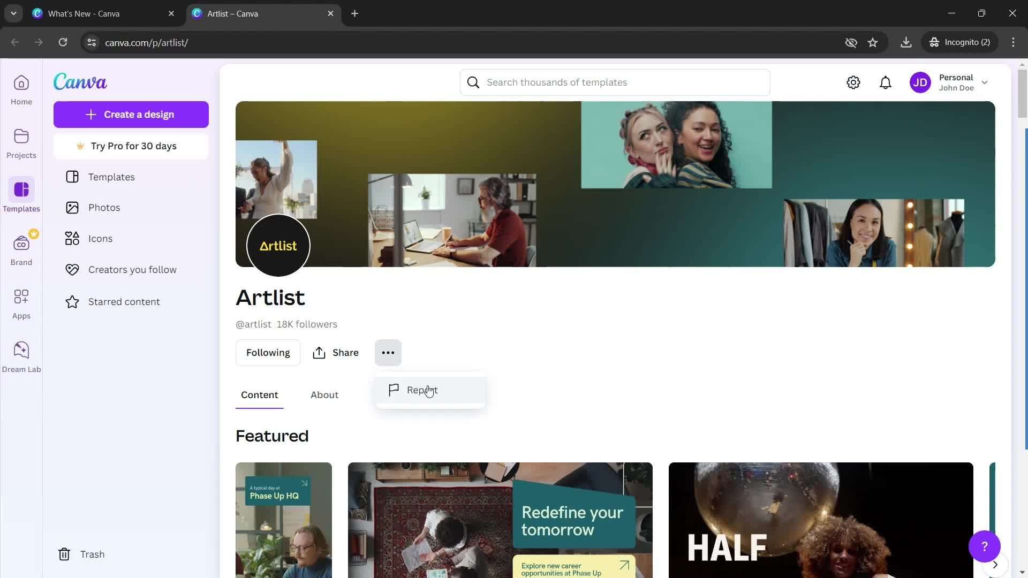The height and width of the screenshot is (578, 1028).
Task: Open Canva settings gear
Action: pos(853,82)
